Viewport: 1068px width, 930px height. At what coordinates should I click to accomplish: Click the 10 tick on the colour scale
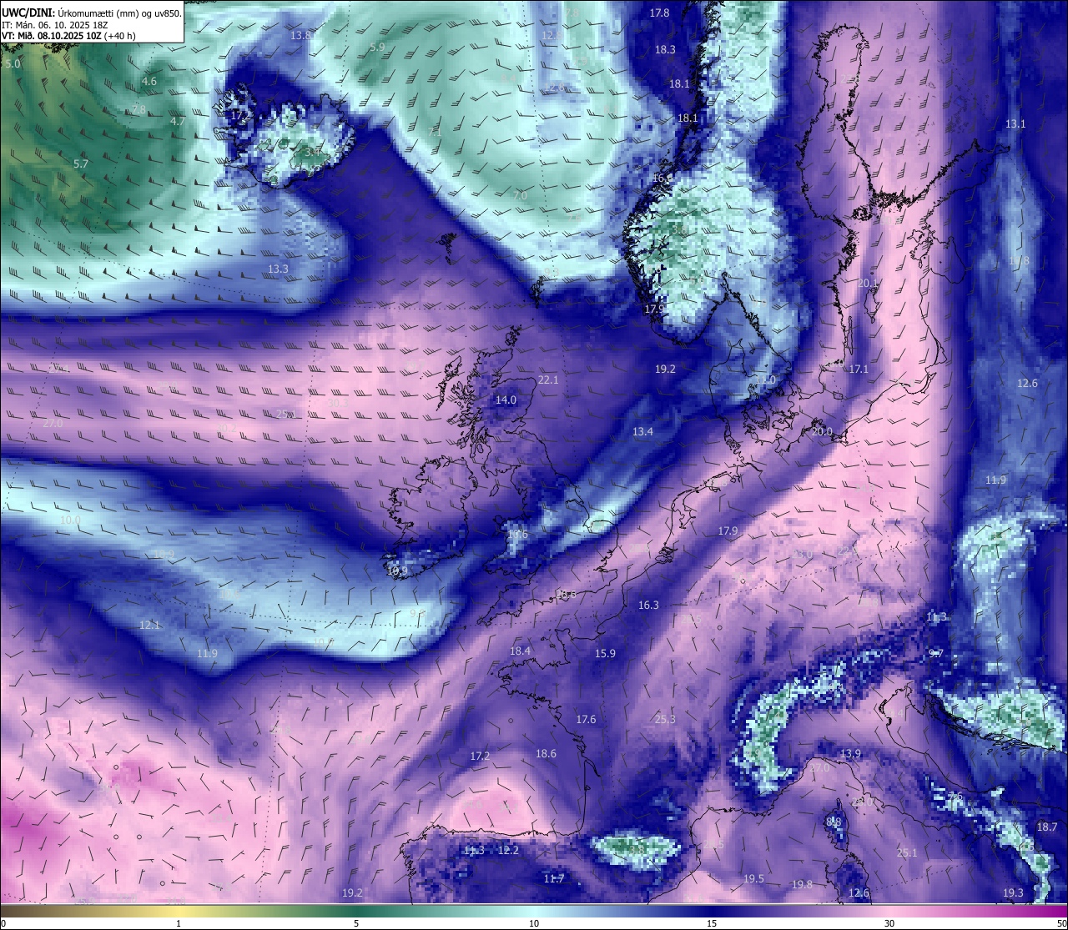pos(533,923)
